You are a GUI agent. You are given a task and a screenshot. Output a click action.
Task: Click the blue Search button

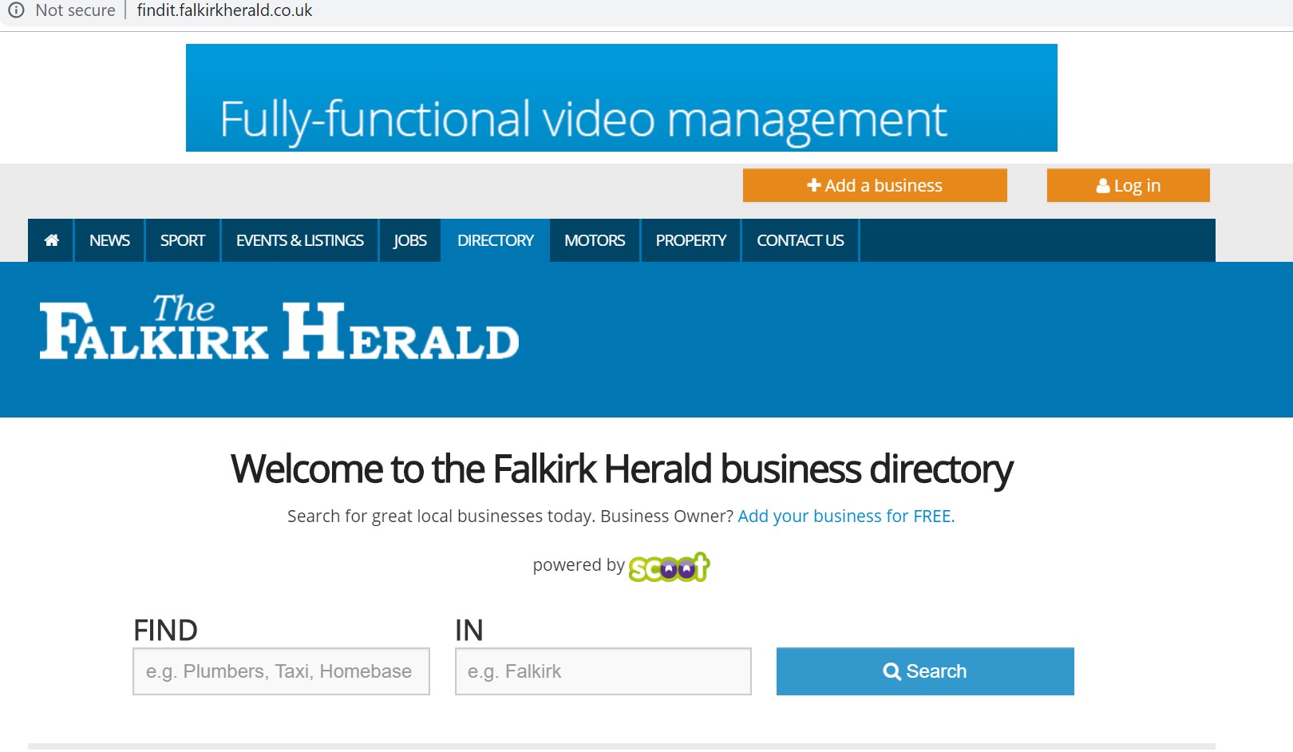pos(925,671)
